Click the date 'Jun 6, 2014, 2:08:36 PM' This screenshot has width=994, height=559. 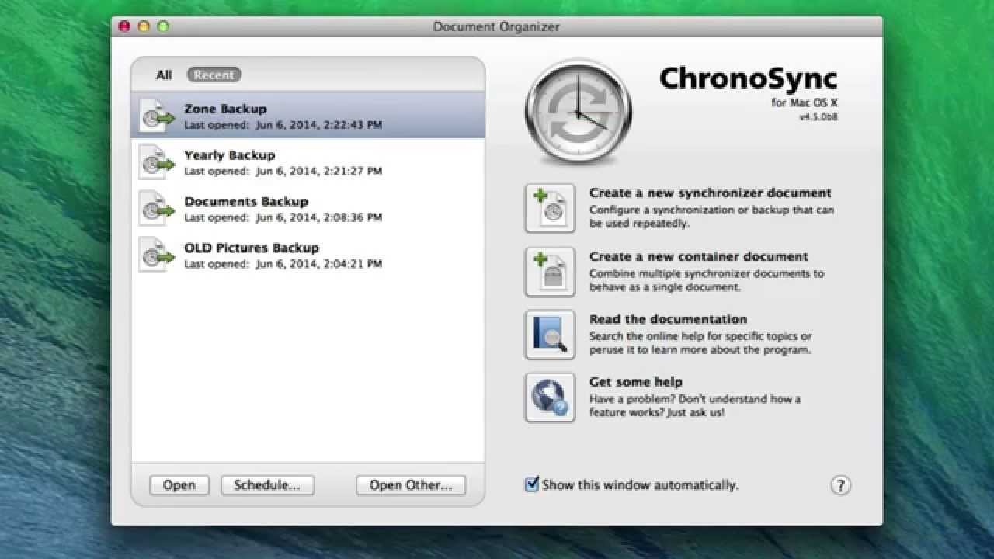[319, 218]
